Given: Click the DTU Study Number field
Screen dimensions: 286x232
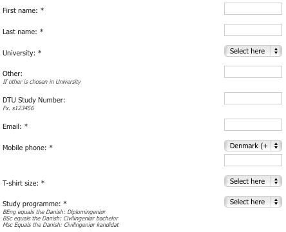Looking at the screenshot, I should (253, 99).
